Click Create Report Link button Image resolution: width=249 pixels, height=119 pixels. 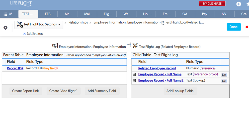(x=26, y=91)
